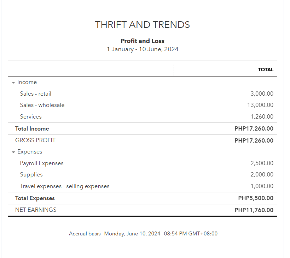Collapse the Expenses section arrow

(13, 152)
